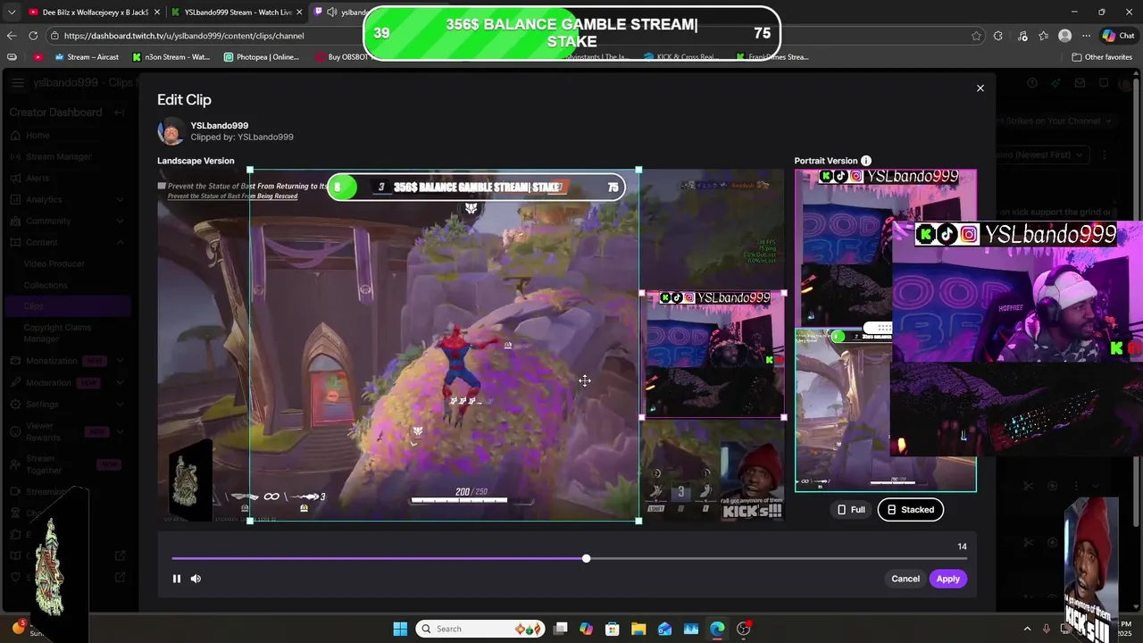Expand the Moderation sidebar section
Image resolution: width=1143 pixels, height=643 pixels.
point(120,382)
